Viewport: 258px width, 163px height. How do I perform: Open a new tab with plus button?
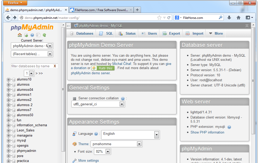137,10
